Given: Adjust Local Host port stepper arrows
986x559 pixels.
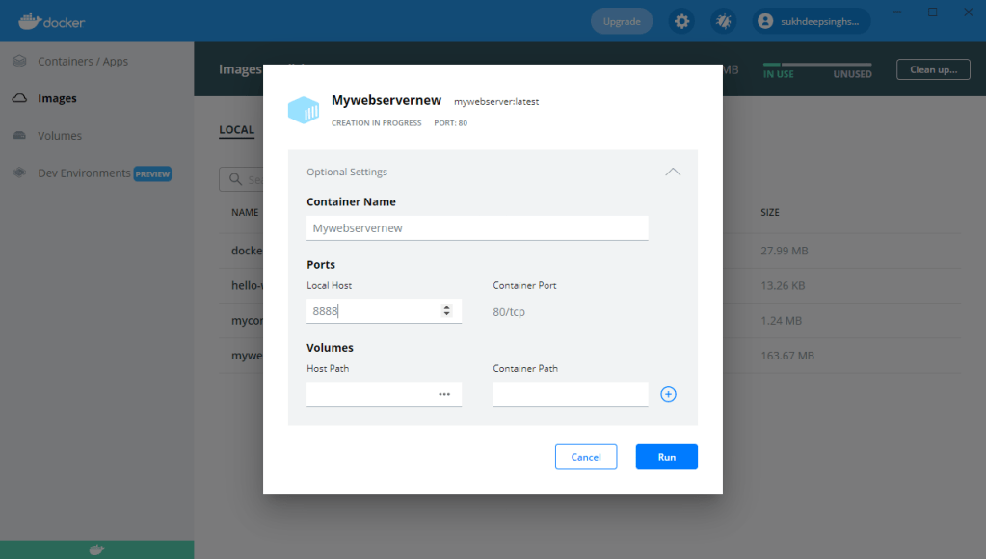Looking at the screenshot, I should click(x=446, y=310).
